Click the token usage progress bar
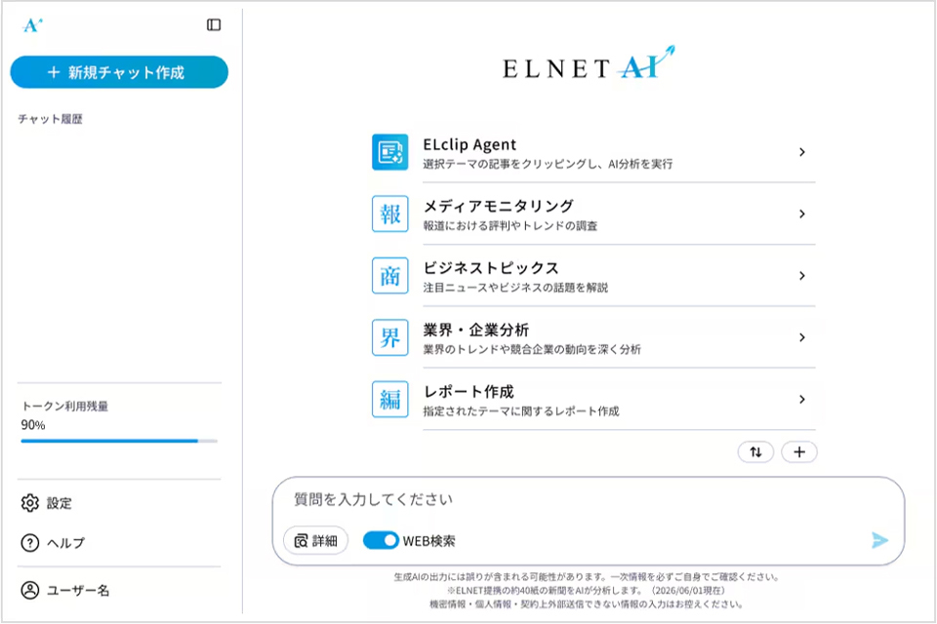The width and height of the screenshot is (937, 624). 119,441
